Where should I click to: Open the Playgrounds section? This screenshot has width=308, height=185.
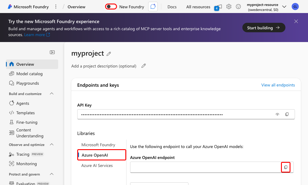(28, 83)
